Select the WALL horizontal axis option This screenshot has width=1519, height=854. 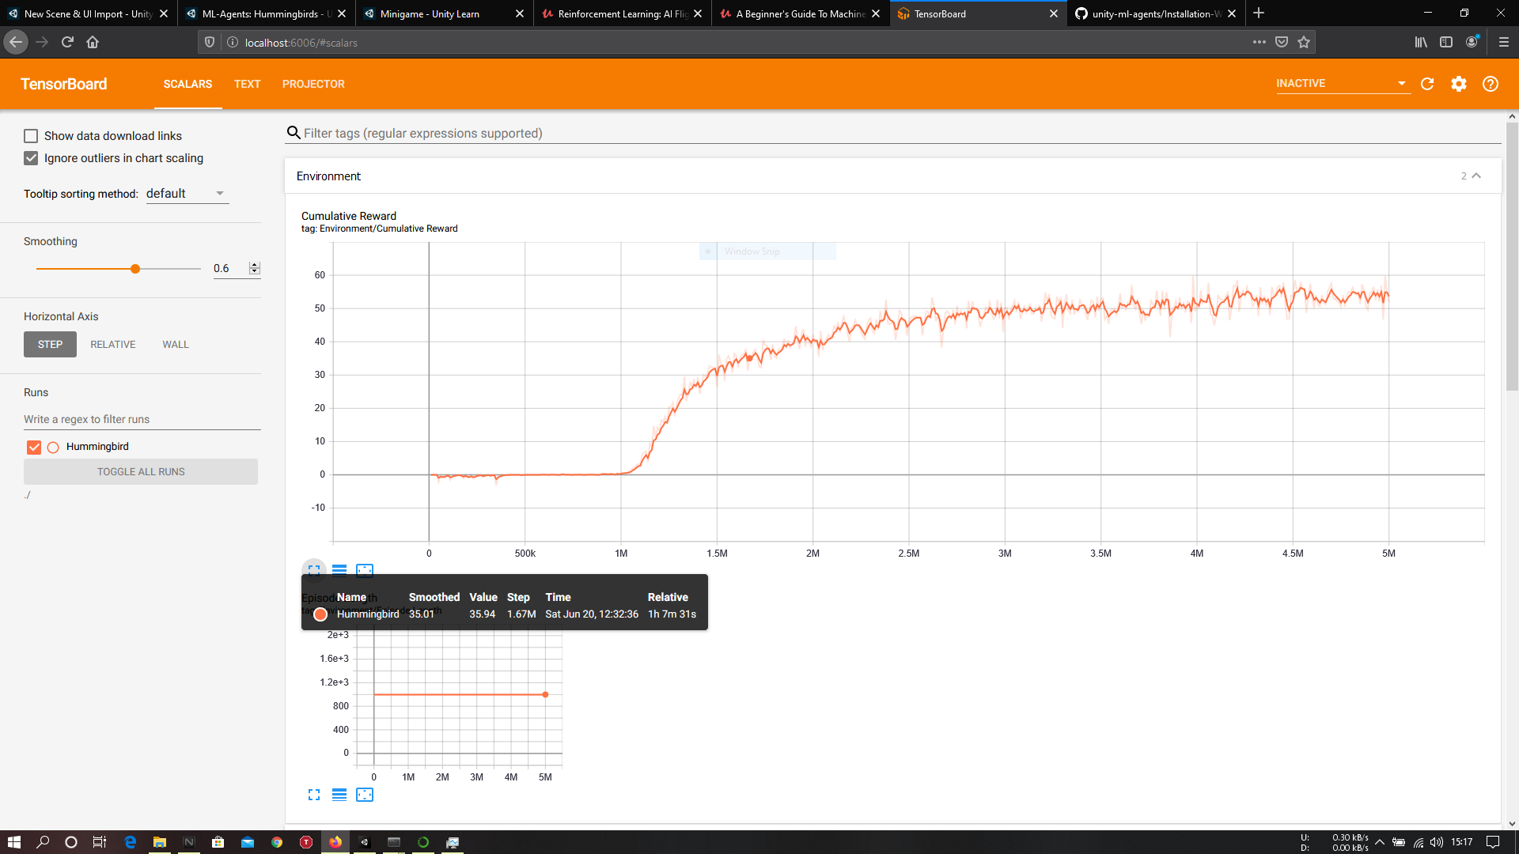176,345
